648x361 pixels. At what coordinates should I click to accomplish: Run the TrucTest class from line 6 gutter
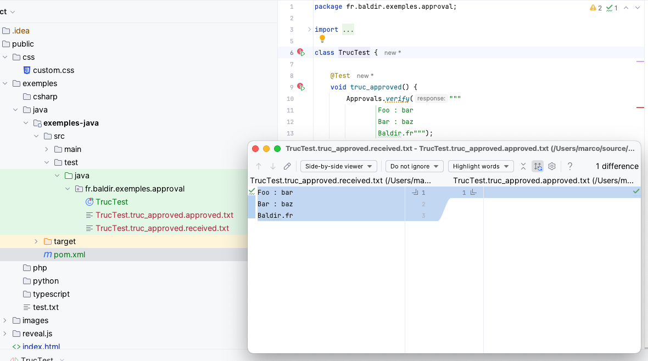click(x=300, y=52)
